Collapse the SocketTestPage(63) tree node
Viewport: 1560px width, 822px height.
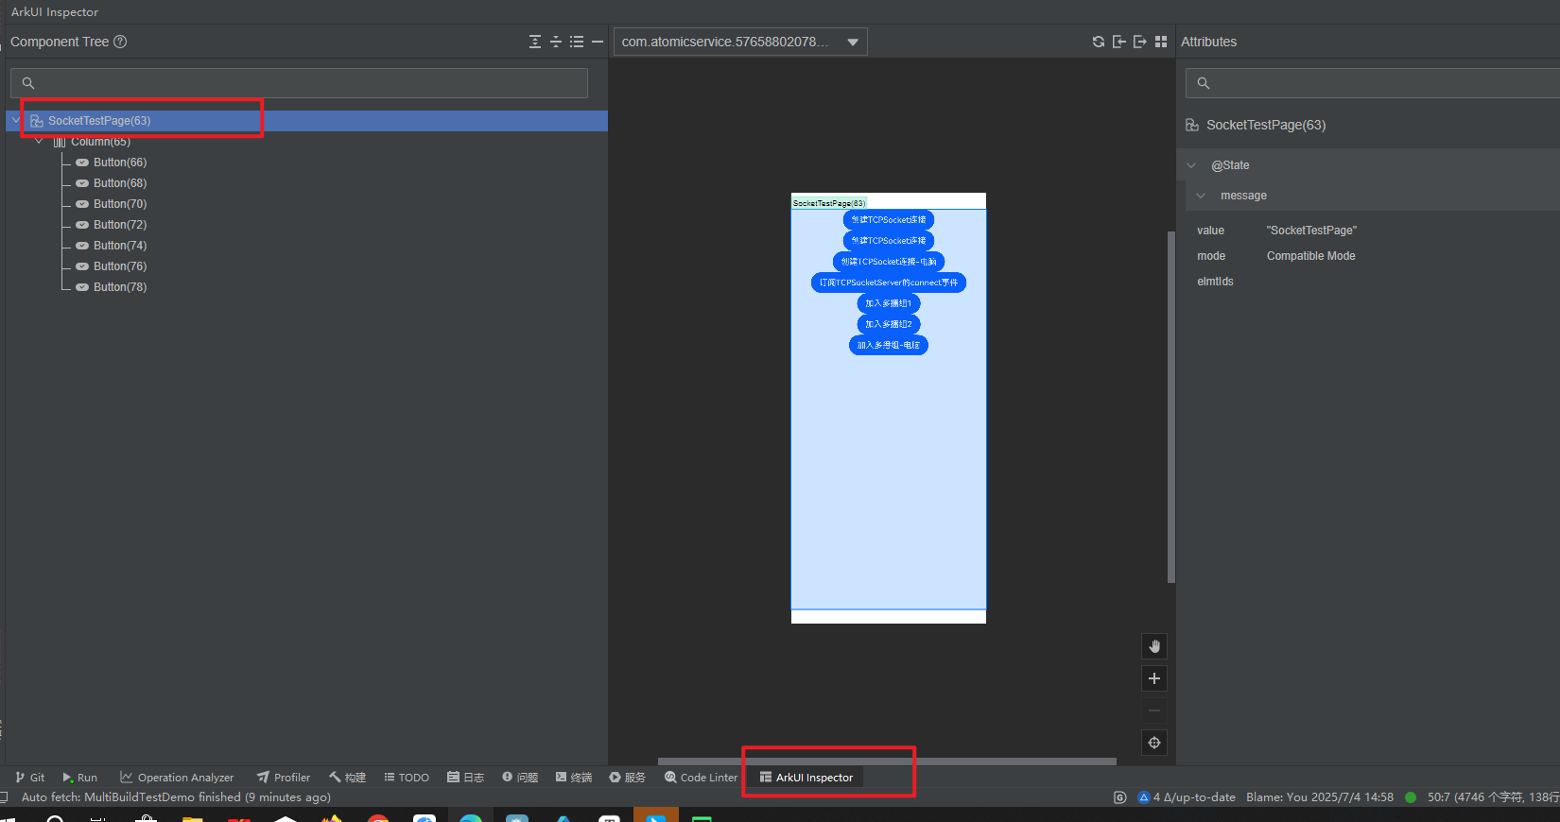click(x=16, y=121)
